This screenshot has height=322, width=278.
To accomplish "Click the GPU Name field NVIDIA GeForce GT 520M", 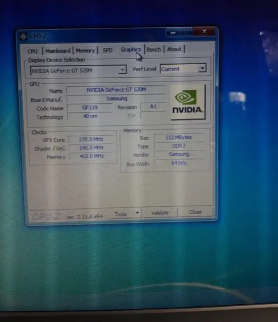I will 116,90.
